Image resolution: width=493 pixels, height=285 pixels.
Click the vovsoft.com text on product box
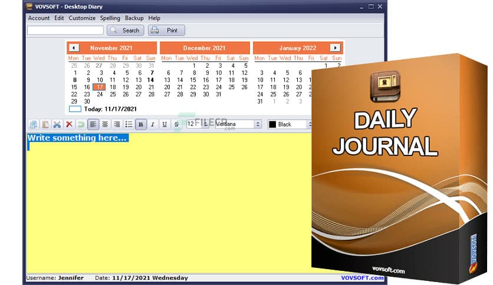tap(388, 270)
